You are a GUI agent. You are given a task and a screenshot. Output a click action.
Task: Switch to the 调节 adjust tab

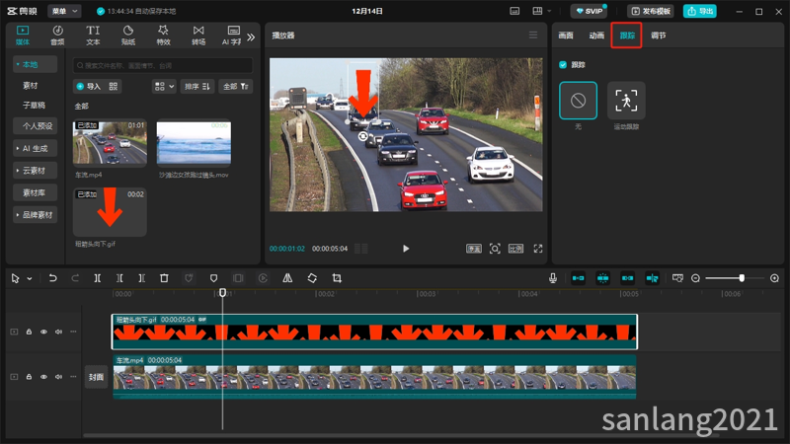pyautogui.click(x=658, y=36)
